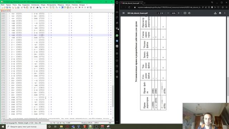Click the UTF-8 encoding status bar field

pos(96,123)
